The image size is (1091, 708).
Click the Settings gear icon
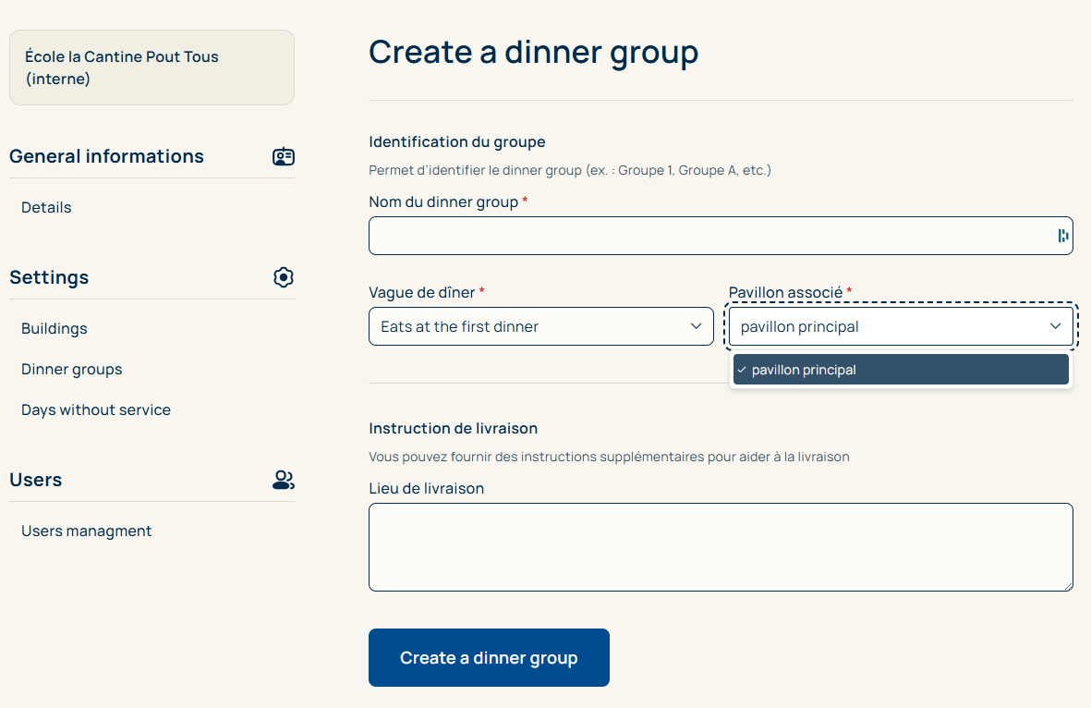click(284, 277)
